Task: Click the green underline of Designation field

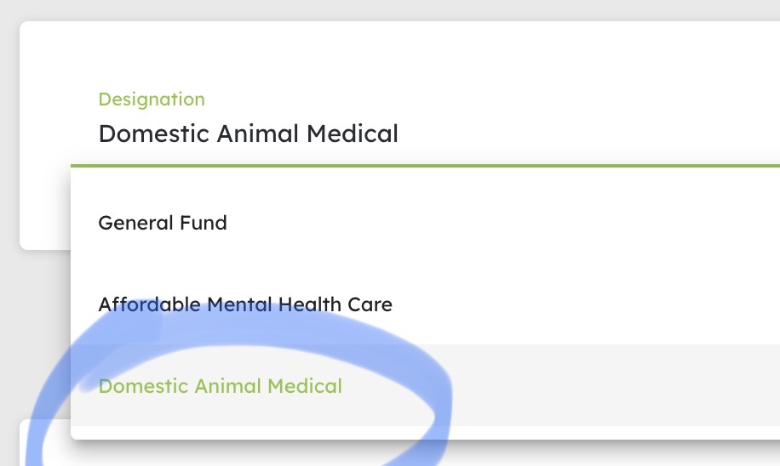Action: [x=425, y=166]
